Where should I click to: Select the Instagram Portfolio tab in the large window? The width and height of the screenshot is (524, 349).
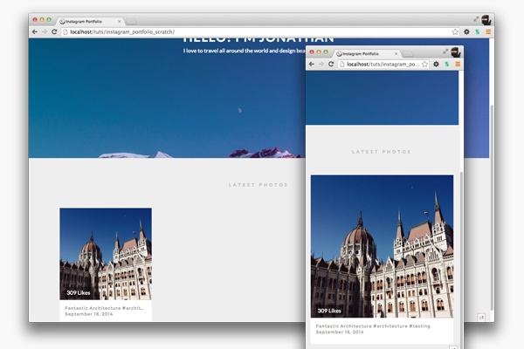click(x=90, y=21)
